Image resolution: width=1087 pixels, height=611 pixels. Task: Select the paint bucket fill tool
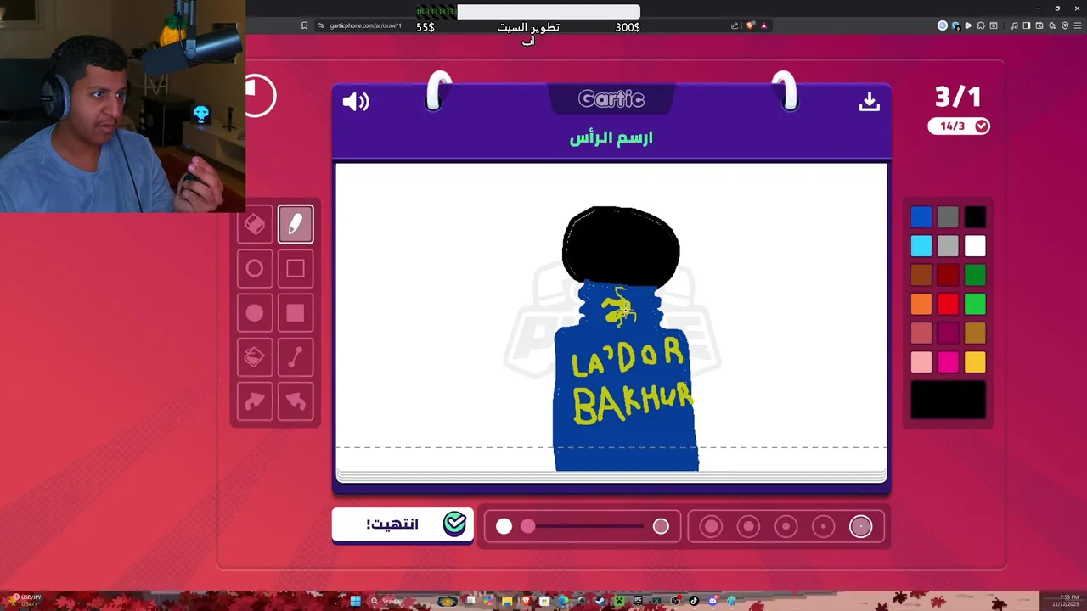click(x=255, y=357)
